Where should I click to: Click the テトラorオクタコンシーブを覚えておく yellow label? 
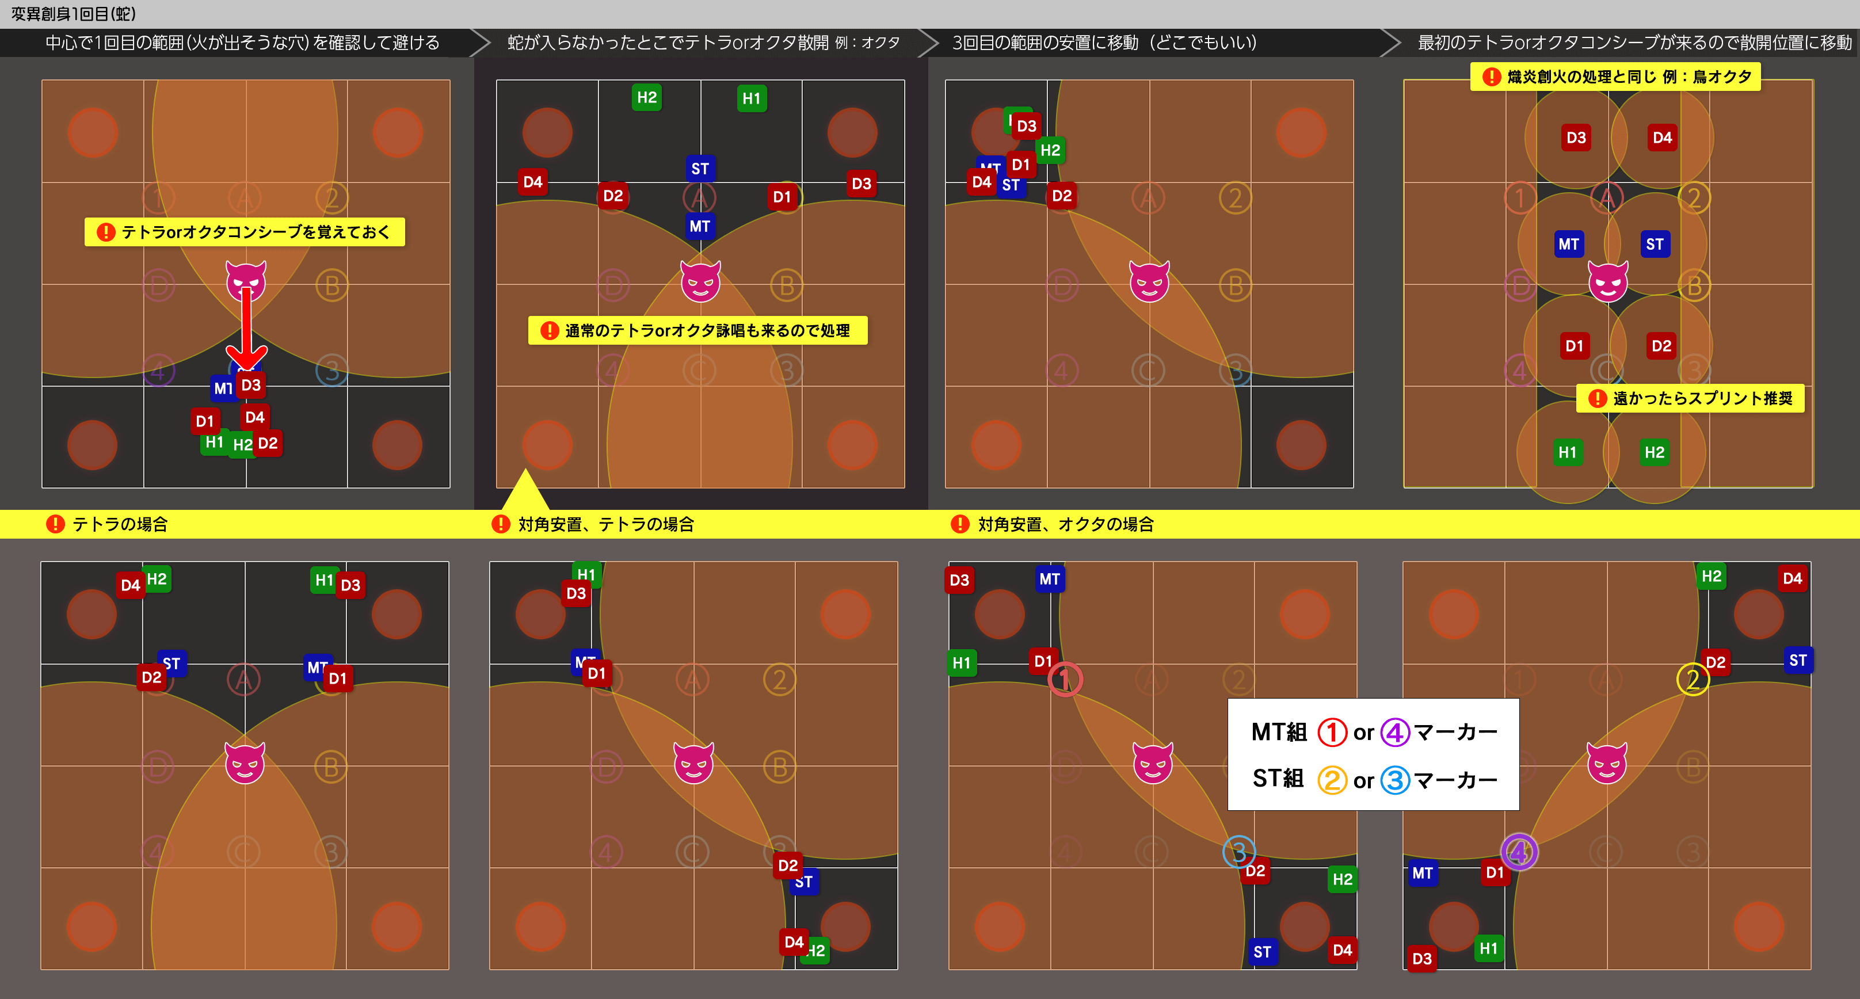pos(245,232)
